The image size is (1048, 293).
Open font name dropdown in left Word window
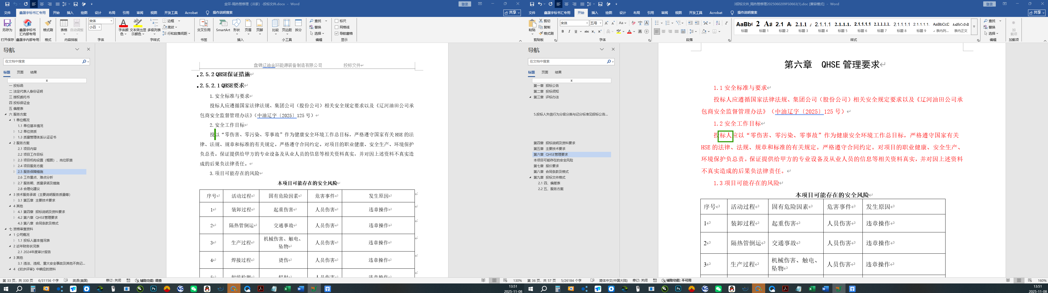pyautogui.click(x=111, y=21)
